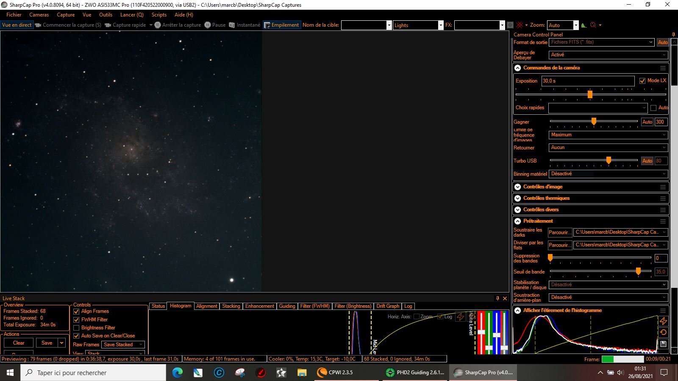Click the square selection area icon
This screenshot has width=678, height=381.
(510, 25)
